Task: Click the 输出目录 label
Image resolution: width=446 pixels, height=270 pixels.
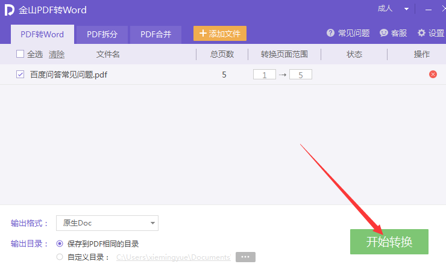Action: coord(29,244)
